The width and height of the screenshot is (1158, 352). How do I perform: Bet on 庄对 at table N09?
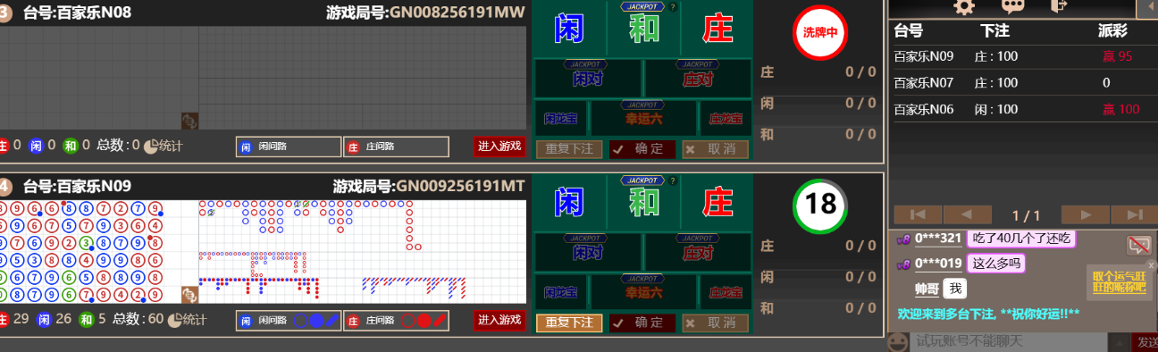point(698,252)
